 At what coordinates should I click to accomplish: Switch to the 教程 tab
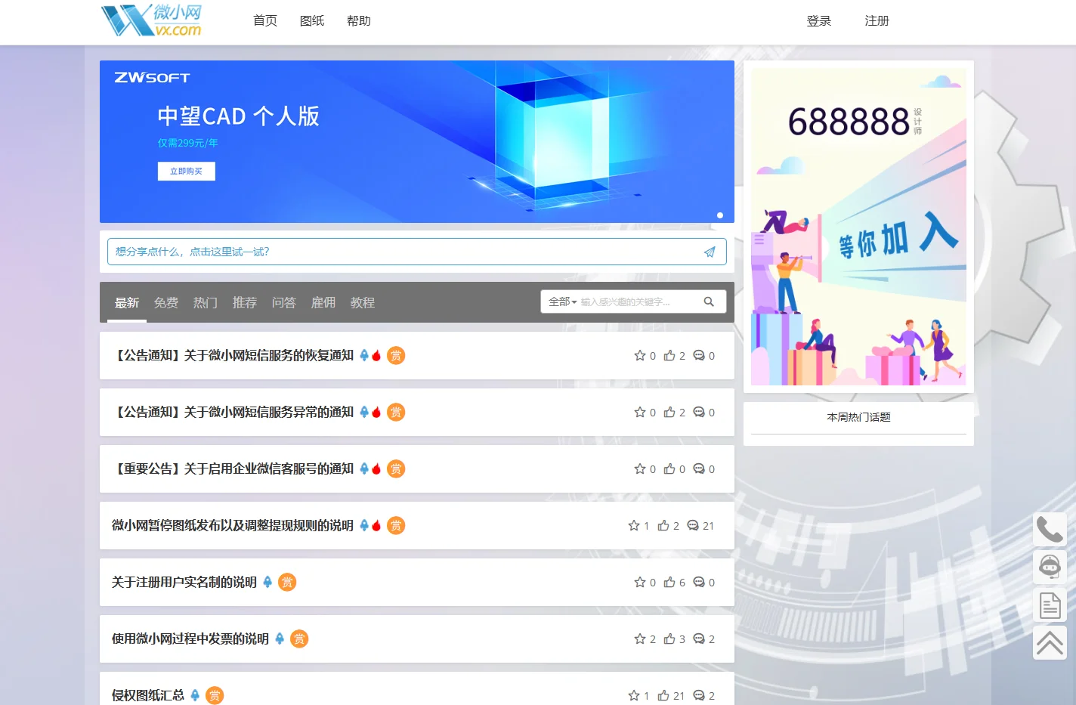363,303
